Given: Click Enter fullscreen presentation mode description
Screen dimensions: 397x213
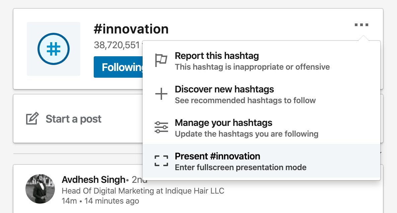Looking at the screenshot, I should 241,167.
